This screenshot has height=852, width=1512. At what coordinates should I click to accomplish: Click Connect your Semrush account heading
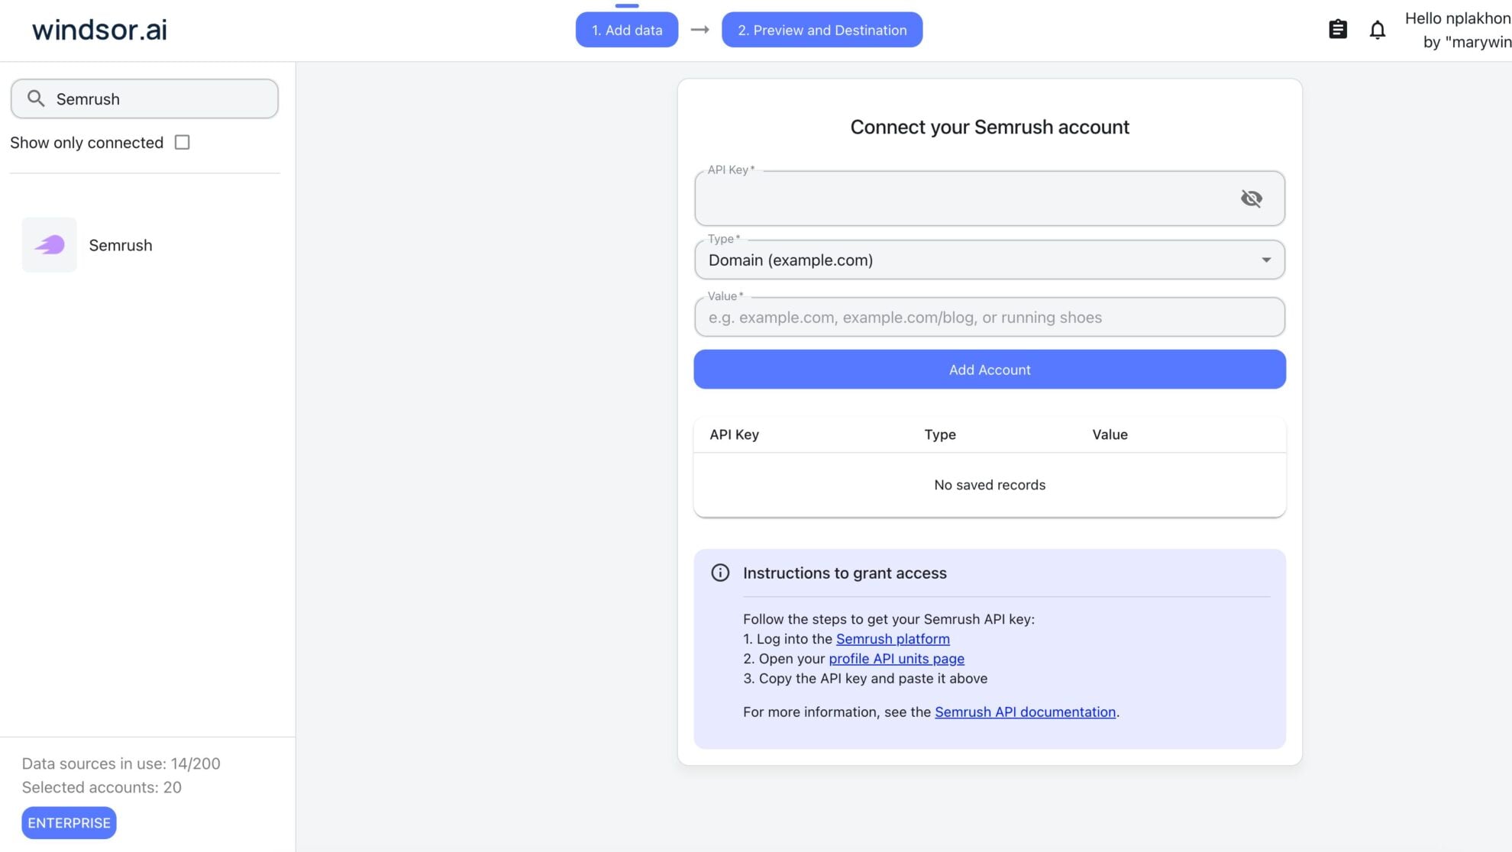pyautogui.click(x=990, y=127)
